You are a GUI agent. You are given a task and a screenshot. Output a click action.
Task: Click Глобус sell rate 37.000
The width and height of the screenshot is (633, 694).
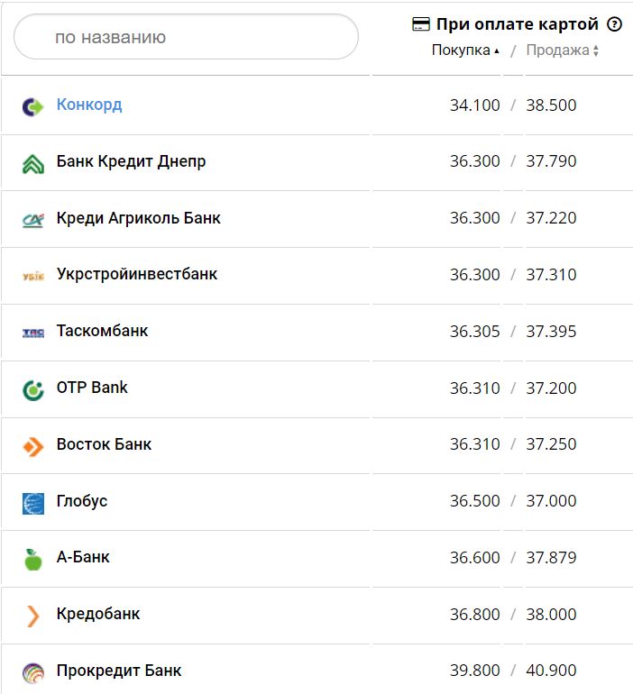point(551,501)
